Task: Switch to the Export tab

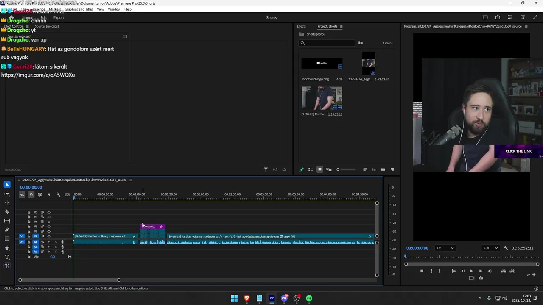Action: coord(59,17)
